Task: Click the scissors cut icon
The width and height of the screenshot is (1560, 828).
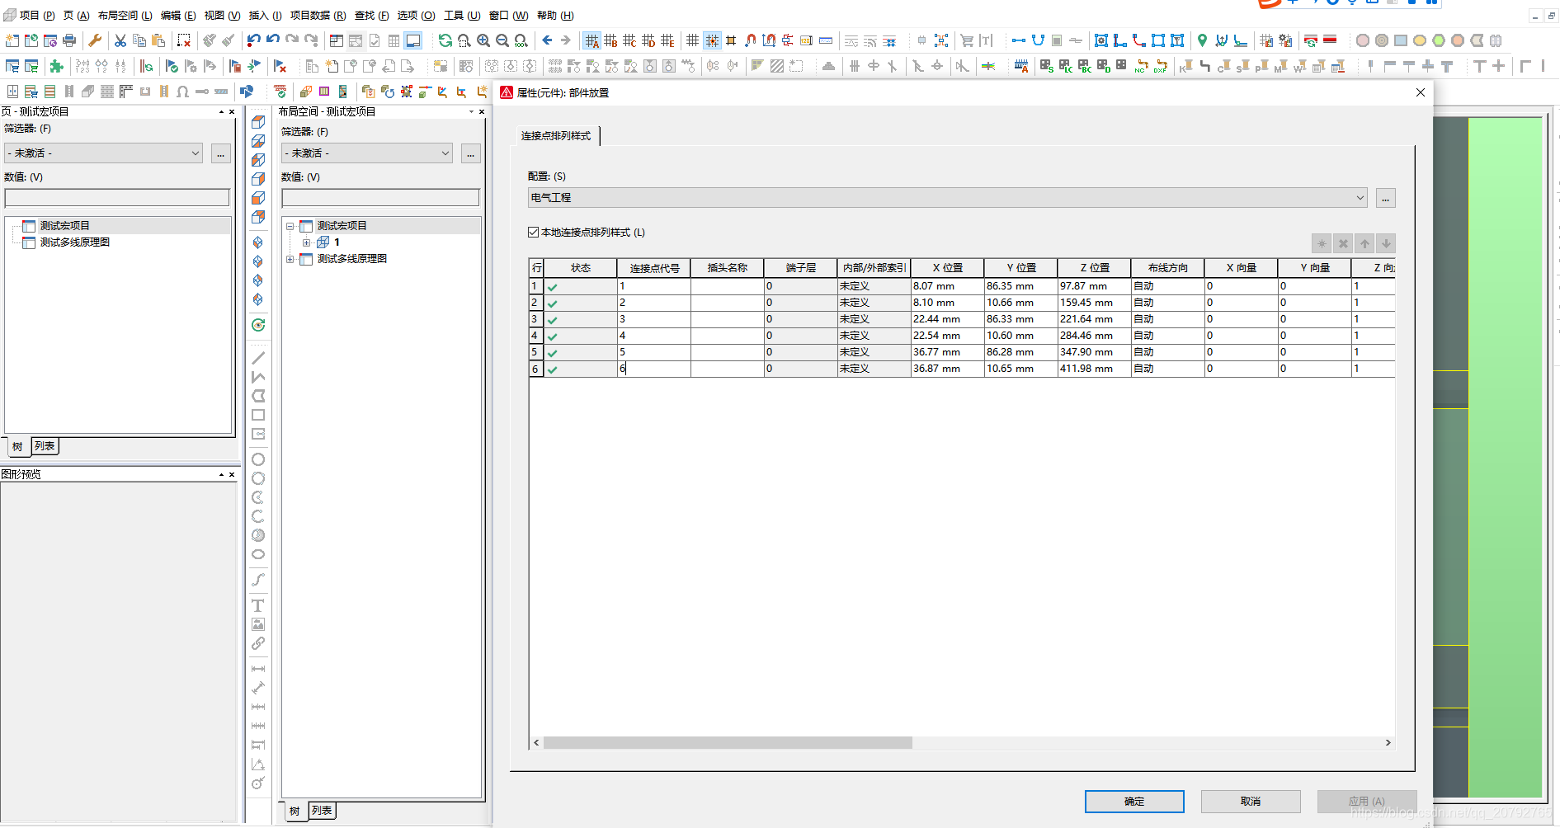Action: point(120,40)
